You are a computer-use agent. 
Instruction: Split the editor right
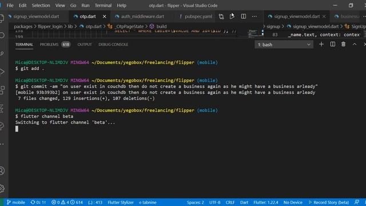243,16
